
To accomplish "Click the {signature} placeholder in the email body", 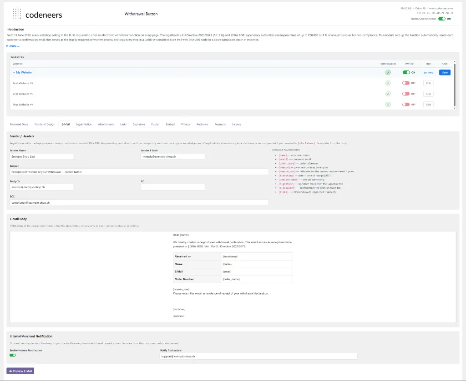I will coord(178,316).
